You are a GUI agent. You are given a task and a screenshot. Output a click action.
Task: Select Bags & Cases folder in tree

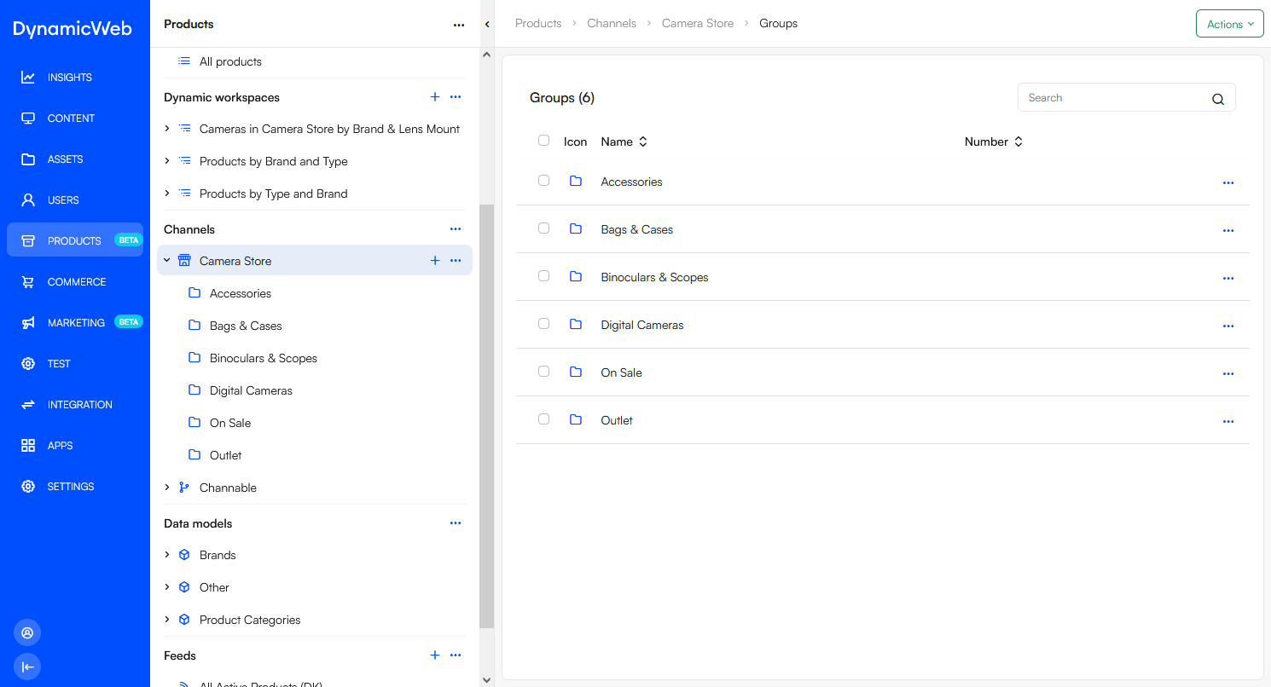pos(246,326)
